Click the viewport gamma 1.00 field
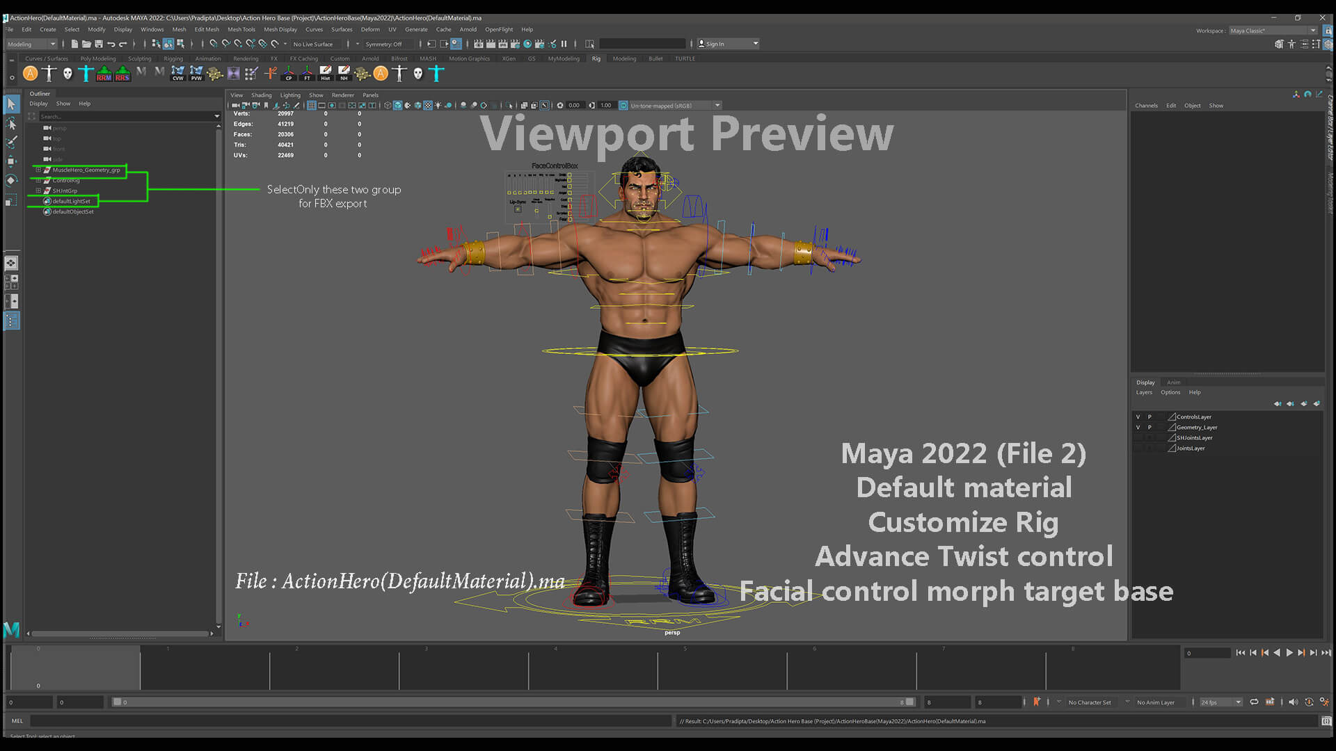This screenshot has height=751, width=1336. [x=605, y=106]
